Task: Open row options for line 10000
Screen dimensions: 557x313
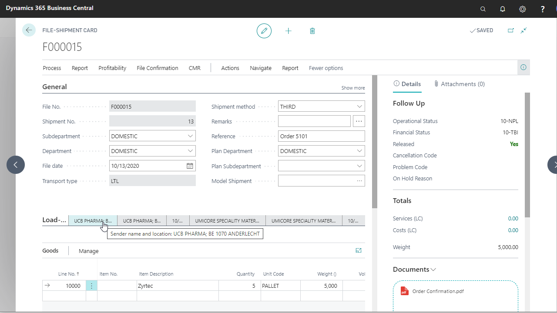Action: tap(91, 286)
